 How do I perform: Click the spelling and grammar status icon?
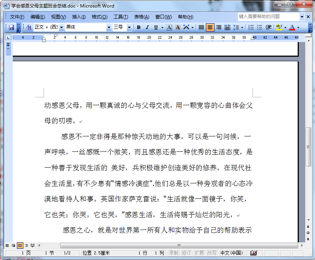point(254,253)
